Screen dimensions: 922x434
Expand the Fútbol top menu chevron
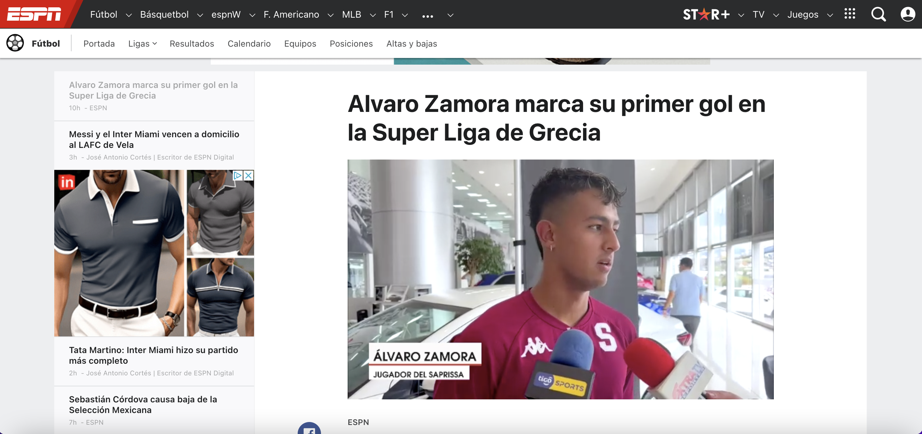coord(129,15)
